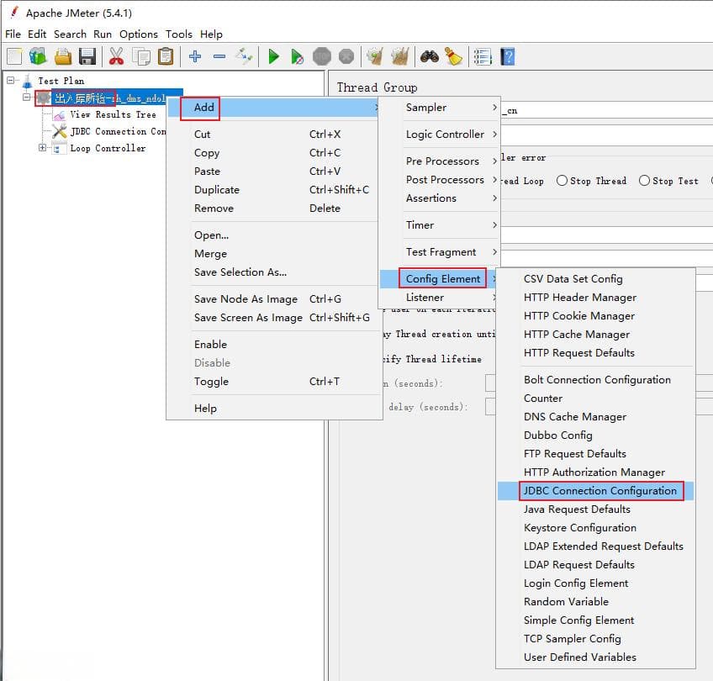Open the Run menu
Image resolution: width=713 pixels, height=681 pixels.
point(103,34)
